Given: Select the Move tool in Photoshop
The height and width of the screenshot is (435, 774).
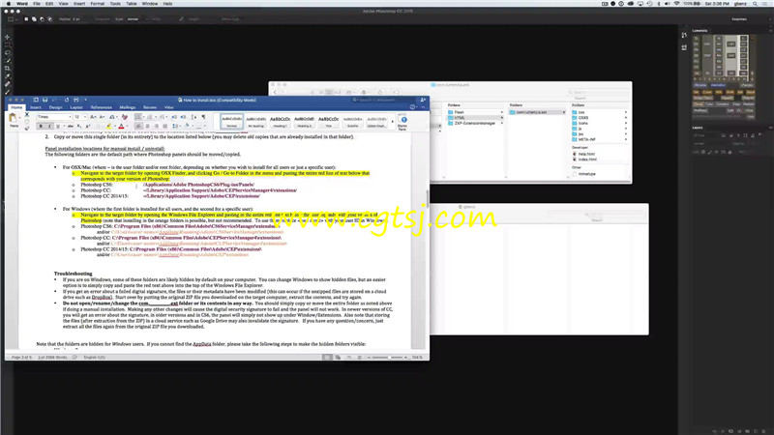Looking at the screenshot, I should (x=8, y=37).
